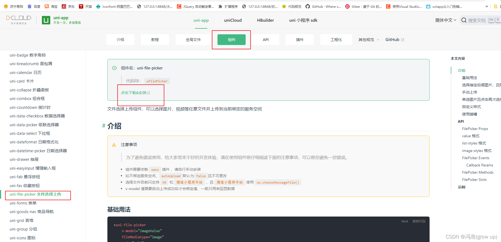Open the 京东 bookmark
The height and width of the screenshot is (242, 501).
(x=68, y=6)
